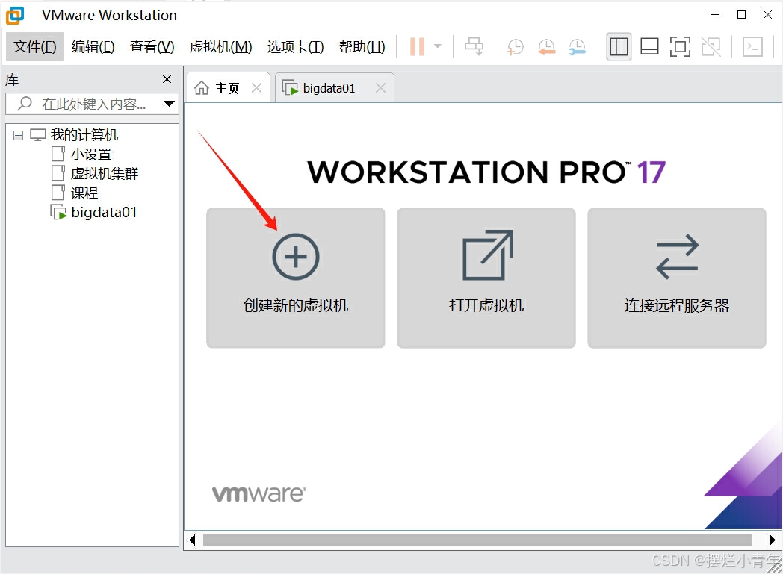Click the 连接远程服务器 tile
This screenshot has height=574, width=783.
coord(677,278)
